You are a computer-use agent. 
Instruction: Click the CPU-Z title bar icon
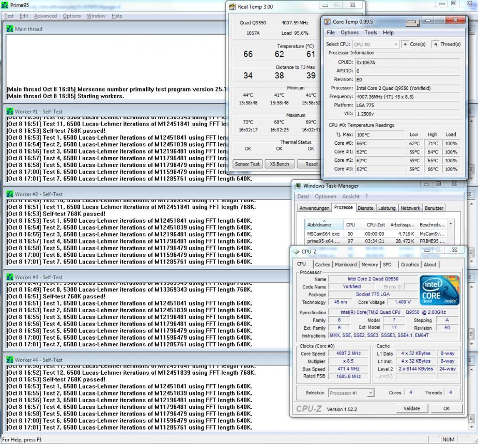click(x=296, y=252)
